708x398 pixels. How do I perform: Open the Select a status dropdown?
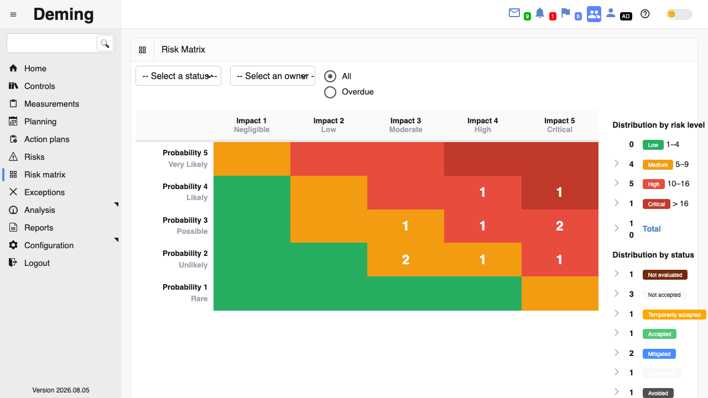[178, 76]
